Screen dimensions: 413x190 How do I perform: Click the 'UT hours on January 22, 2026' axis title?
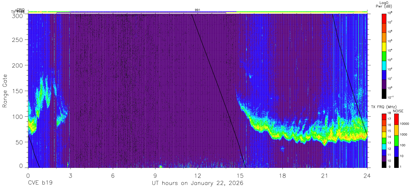click(x=197, y=183)
